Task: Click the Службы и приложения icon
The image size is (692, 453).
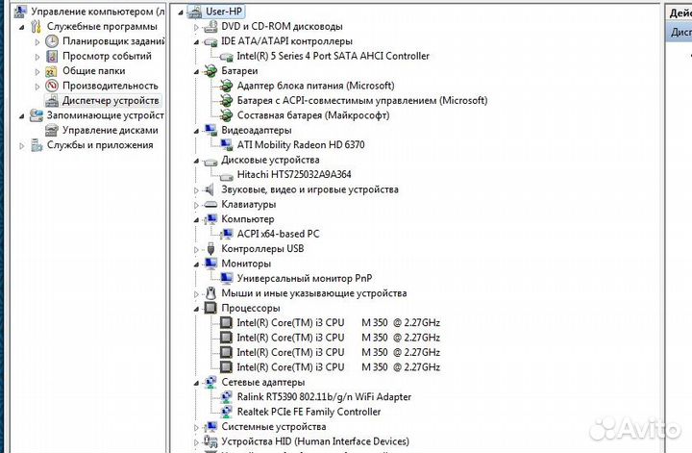Action: [37, 145]
